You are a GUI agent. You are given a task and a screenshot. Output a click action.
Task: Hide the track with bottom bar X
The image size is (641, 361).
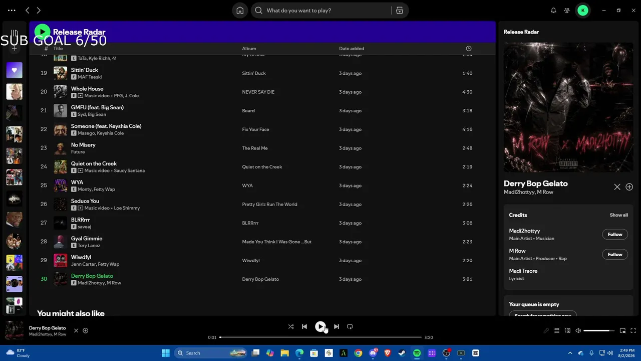tap(76, 331)
